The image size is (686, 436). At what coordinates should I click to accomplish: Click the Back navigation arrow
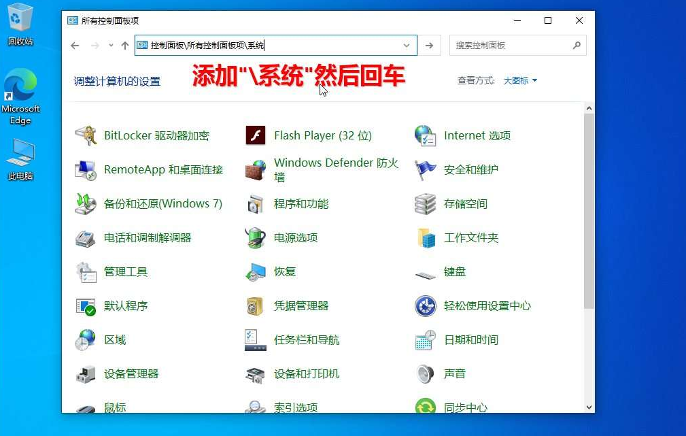click(75, 45)
